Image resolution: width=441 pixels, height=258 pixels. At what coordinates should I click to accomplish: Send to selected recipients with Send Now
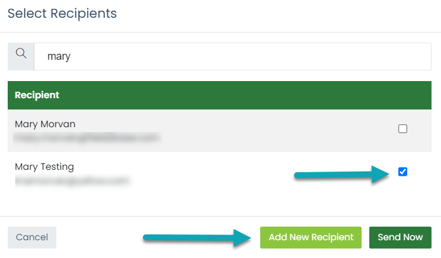400,237
